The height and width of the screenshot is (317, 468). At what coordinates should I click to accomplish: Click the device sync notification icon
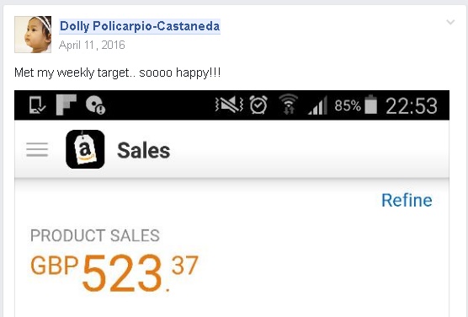[x=37, y=105]
